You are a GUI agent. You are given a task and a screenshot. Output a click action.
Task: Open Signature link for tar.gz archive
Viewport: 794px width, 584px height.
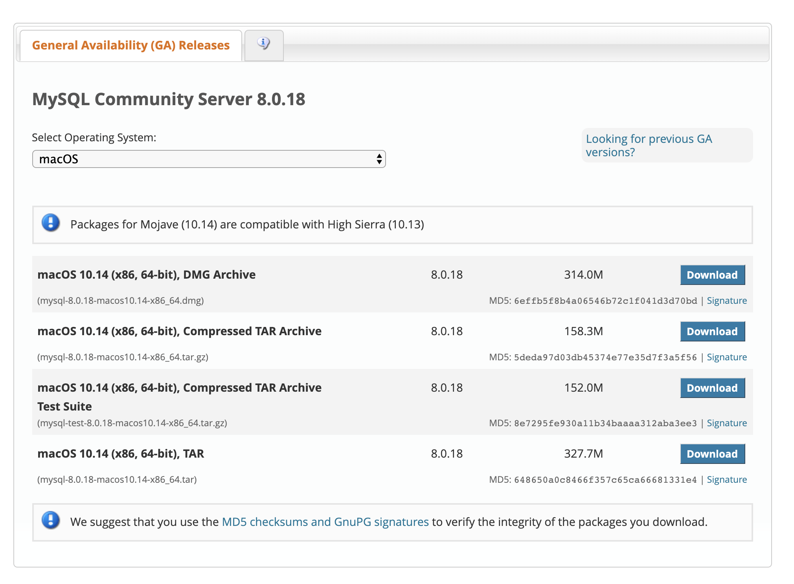[726, 357]
